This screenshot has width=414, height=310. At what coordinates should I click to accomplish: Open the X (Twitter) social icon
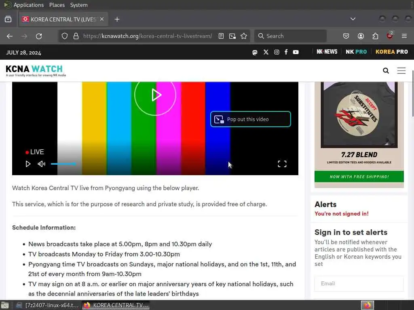pos(266,52)
